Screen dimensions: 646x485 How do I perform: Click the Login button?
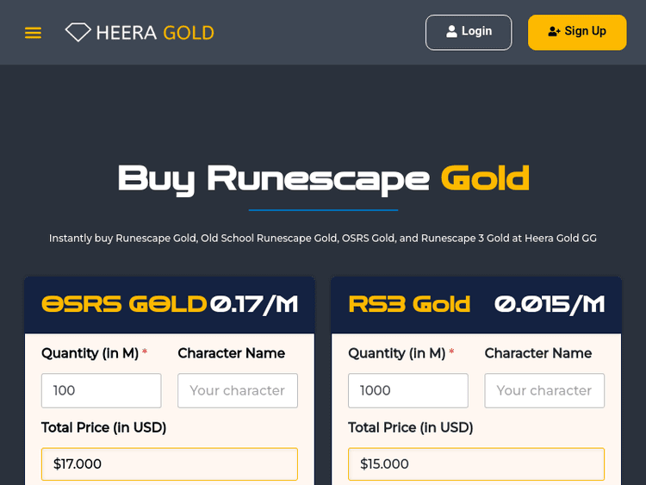tap(469, 32)
